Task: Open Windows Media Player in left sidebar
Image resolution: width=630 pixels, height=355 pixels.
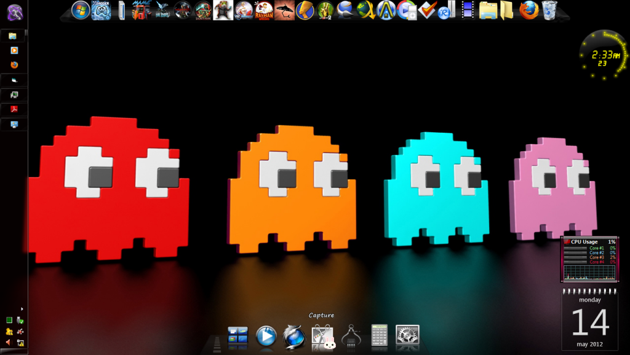Action: 14,50
